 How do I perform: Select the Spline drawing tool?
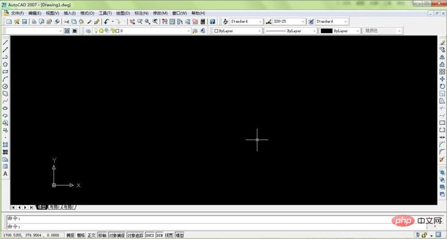pos(5,101)
